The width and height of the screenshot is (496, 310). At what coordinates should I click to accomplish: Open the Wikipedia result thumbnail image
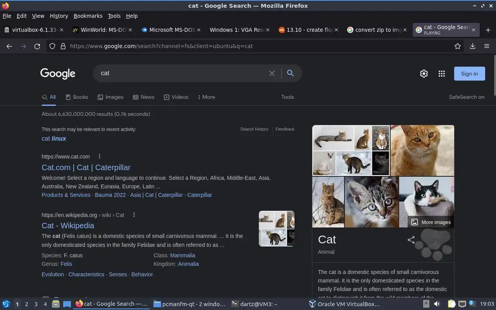(x=277, y=229)
